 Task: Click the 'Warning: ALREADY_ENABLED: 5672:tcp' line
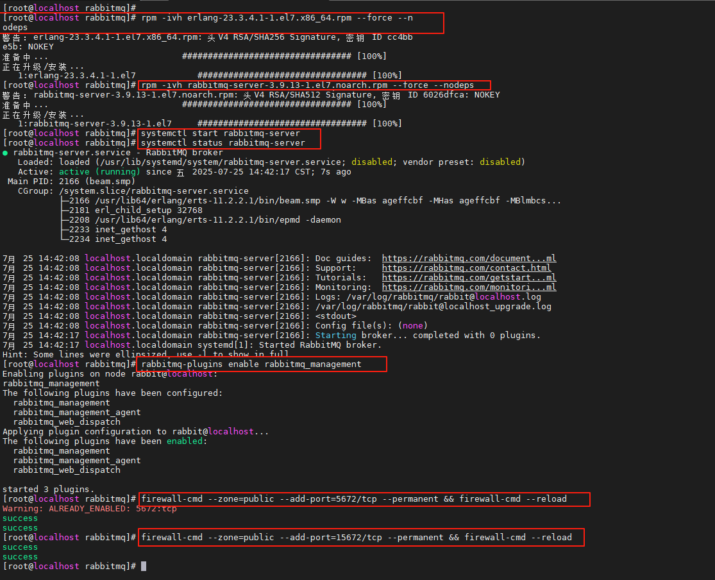[89, 508]
